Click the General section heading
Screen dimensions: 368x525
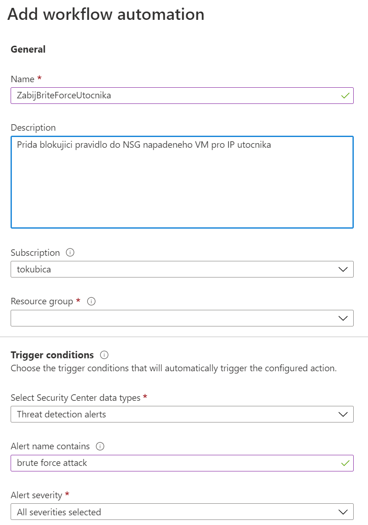[x=28, y=49]
